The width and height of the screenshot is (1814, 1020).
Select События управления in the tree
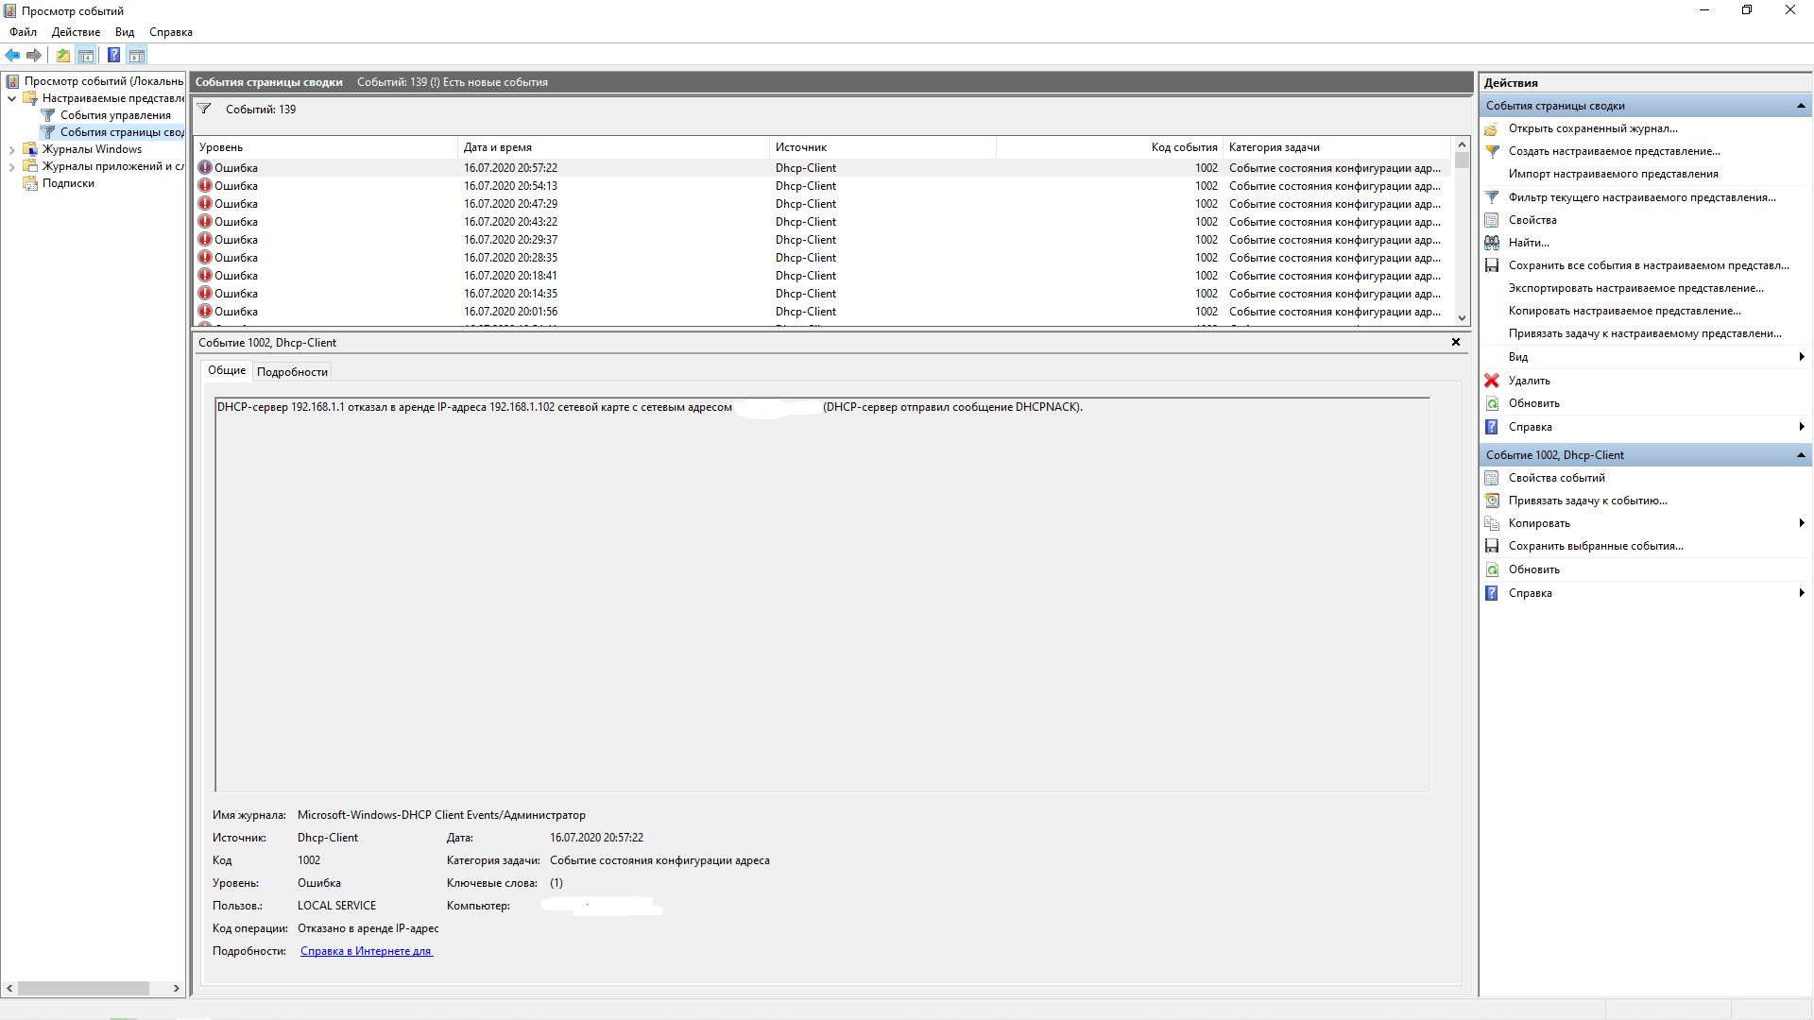coord(116,115)
